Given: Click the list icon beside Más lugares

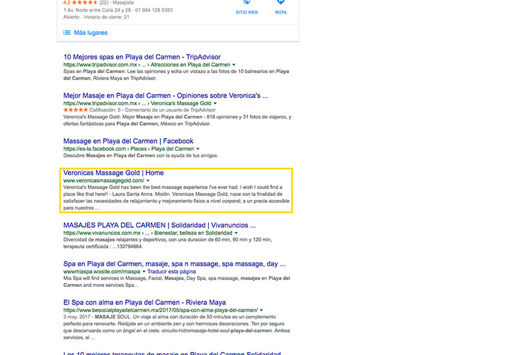Looking at the screenshot, I should tap(67, 33).
